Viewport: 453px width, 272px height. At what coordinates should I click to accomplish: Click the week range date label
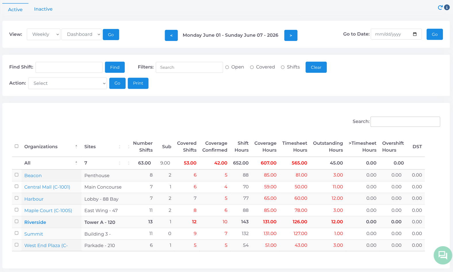pyautogui.click(x=231, y=35)
